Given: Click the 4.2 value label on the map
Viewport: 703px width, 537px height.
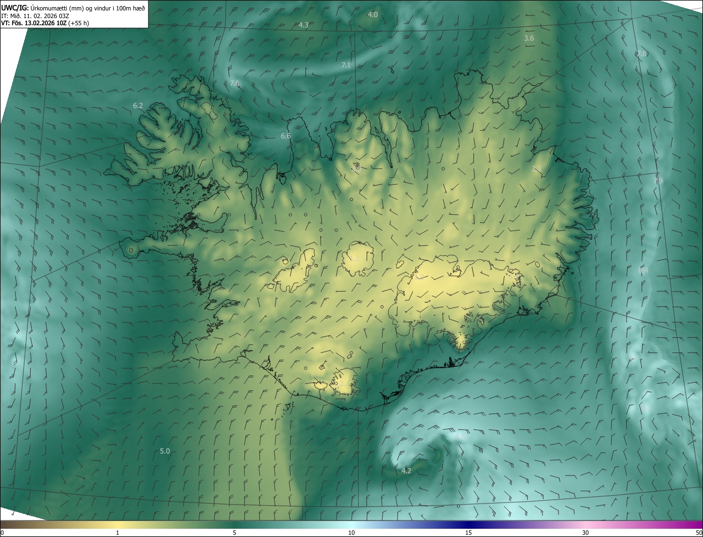Looking at the screenshot, I should [406, 471].
